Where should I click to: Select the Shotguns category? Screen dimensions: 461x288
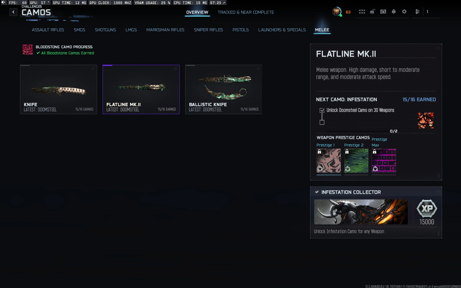coord(105,30)
